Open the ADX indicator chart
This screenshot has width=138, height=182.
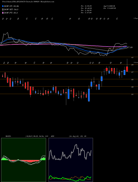coord(71,160)
